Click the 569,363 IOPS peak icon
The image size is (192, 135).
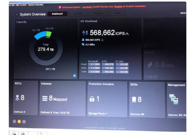[x=83, y=40]
